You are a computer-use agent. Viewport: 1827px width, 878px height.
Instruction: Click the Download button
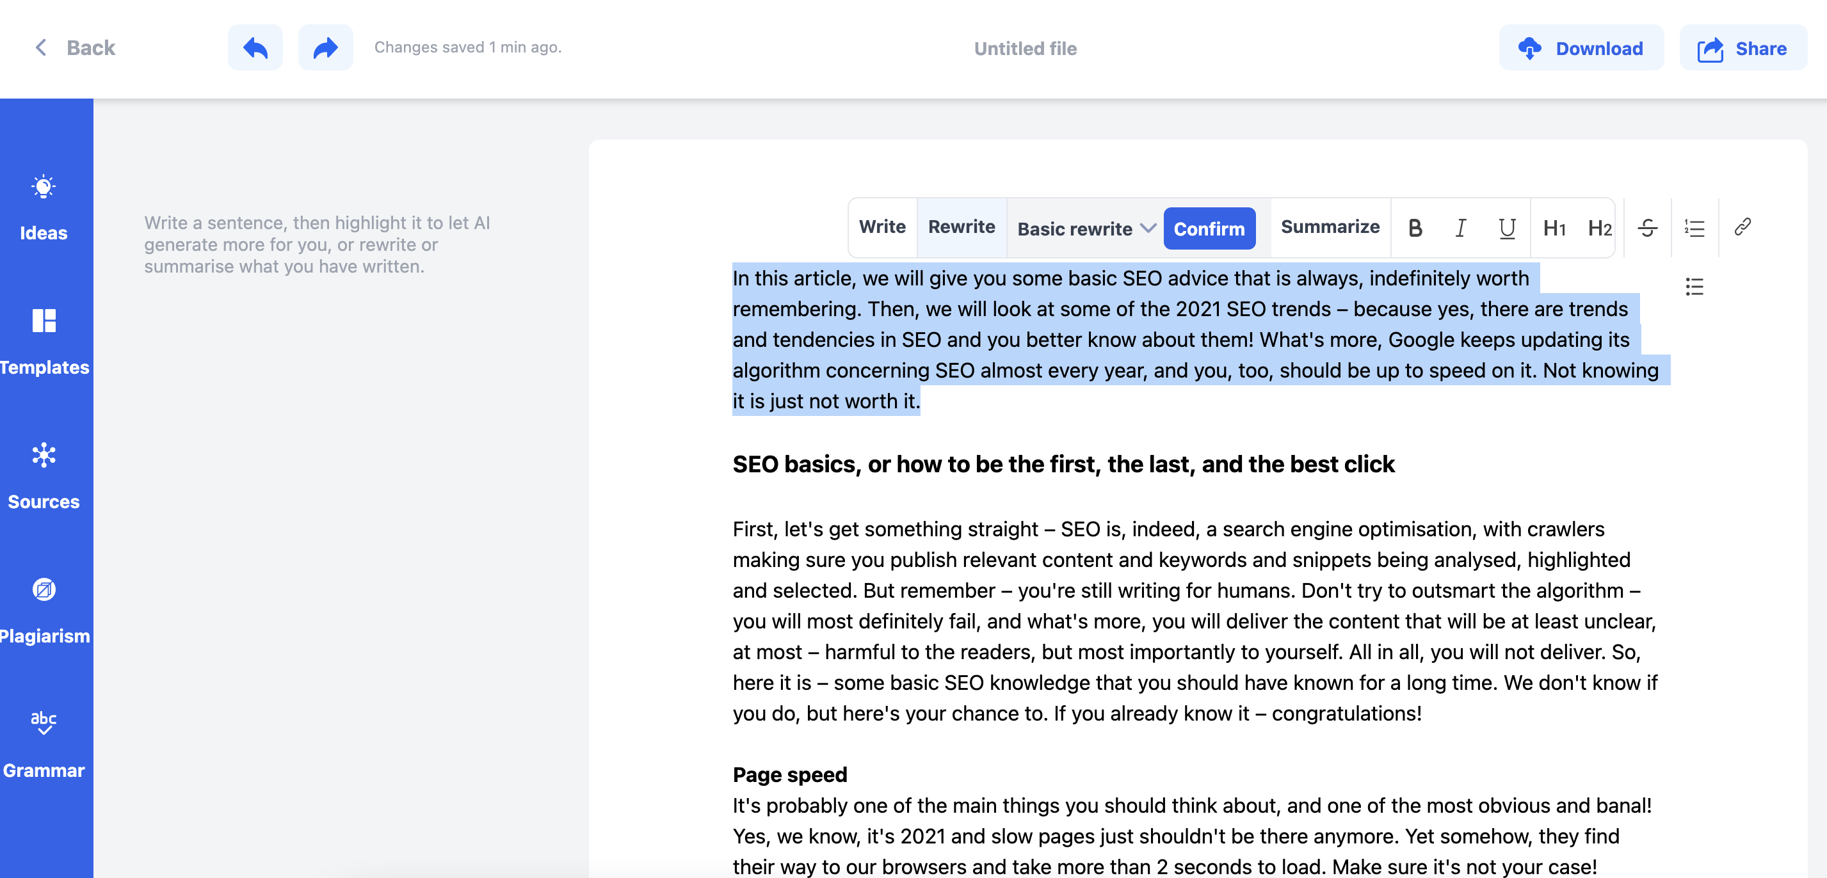[1579, 47]
